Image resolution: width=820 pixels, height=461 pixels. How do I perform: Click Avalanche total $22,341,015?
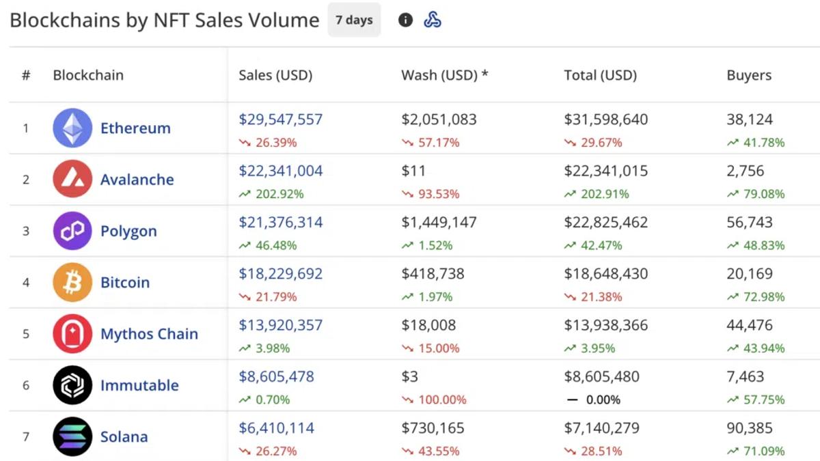[606, 171]
